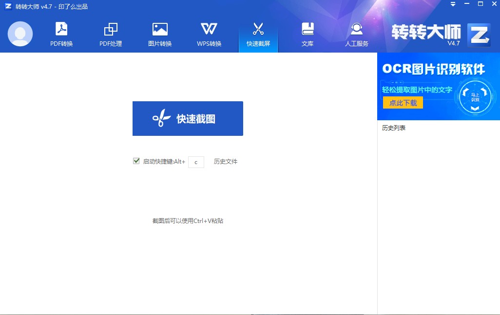
Task: Click the 轻松提取图片中的文字 ad text
Action: point(417,90)
